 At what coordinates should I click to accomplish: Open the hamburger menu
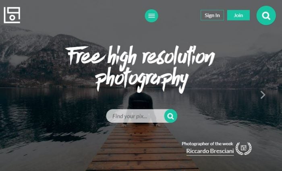151,16
